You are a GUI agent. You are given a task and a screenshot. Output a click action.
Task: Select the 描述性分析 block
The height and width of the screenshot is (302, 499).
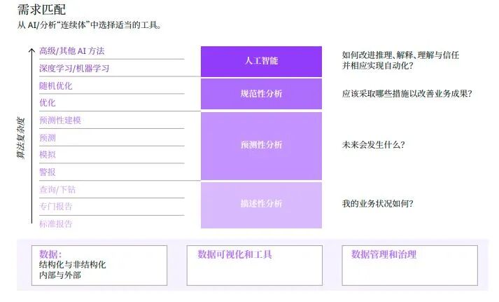260,204
